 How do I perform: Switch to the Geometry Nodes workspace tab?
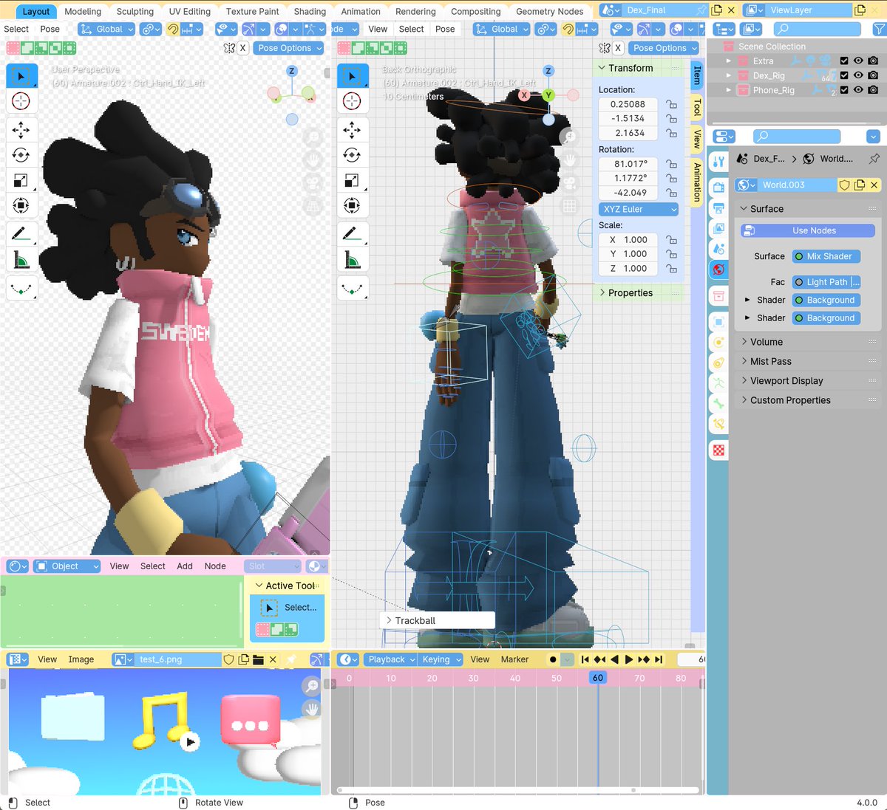pyautogui.click(x=550, y=11)
